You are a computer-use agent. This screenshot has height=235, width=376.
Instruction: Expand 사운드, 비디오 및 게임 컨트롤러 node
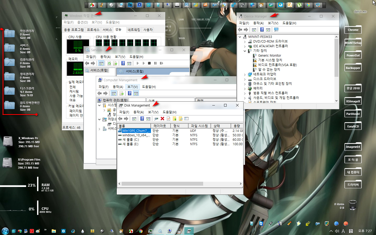click(x=245, y=98)
